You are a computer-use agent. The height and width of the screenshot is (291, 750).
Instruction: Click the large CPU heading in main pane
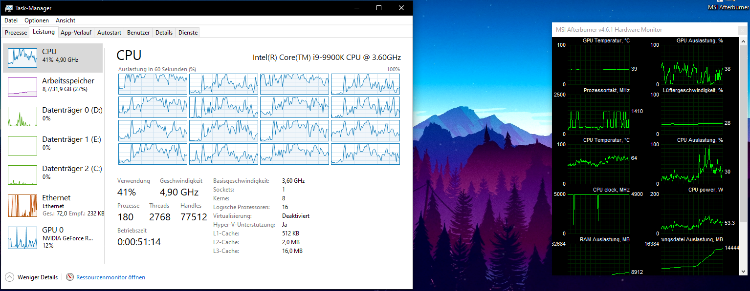[130, 56]
